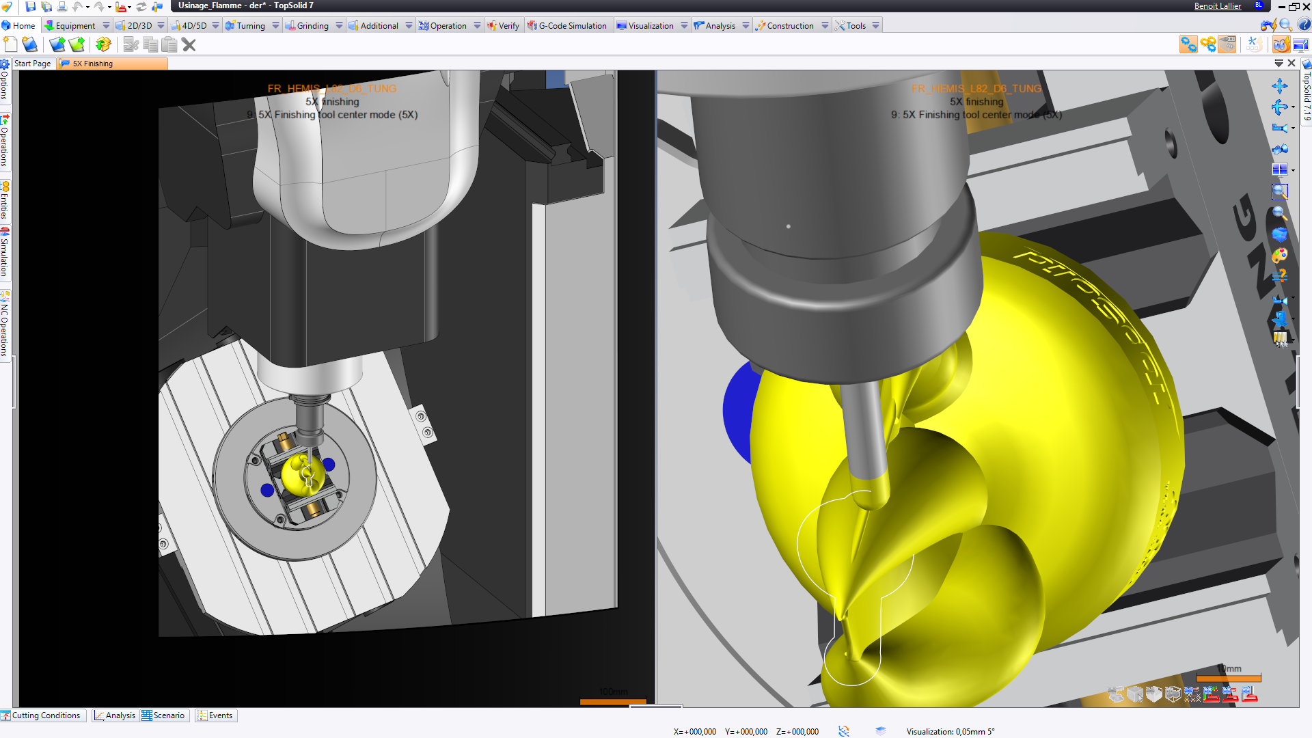The height and width of the screenshot is (738, 1312).
Task: Expand the Grinding menu dropdown arrow
Action: click(x=340, y=25)
